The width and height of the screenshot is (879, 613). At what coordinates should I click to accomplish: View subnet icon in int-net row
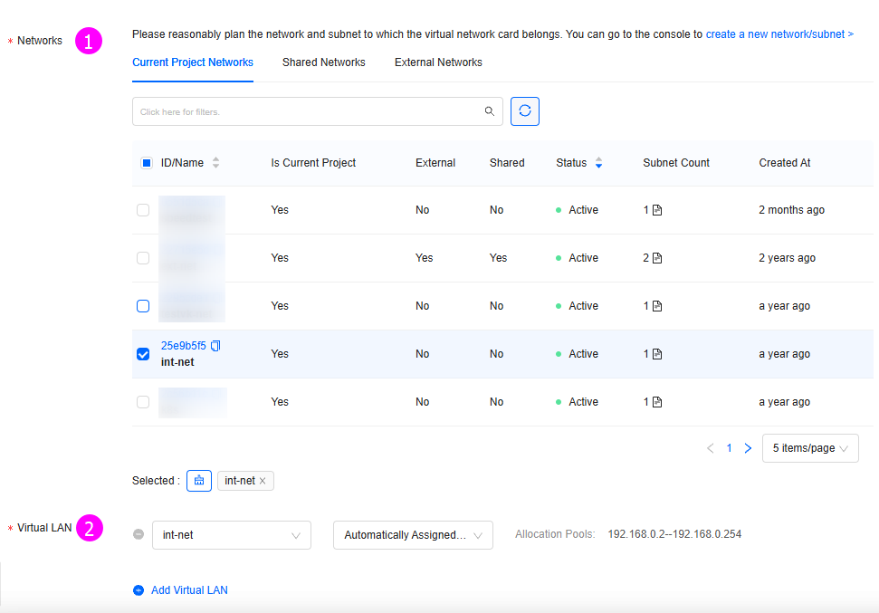(657, 354)
